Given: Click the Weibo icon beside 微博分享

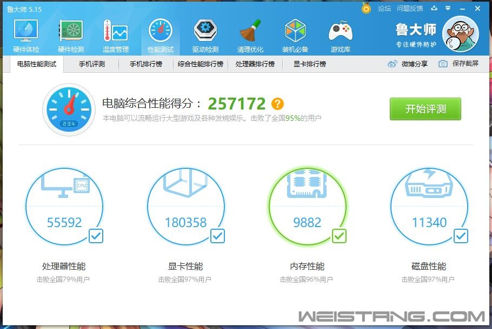Looking at the screenshot, I should click(392, 64).
